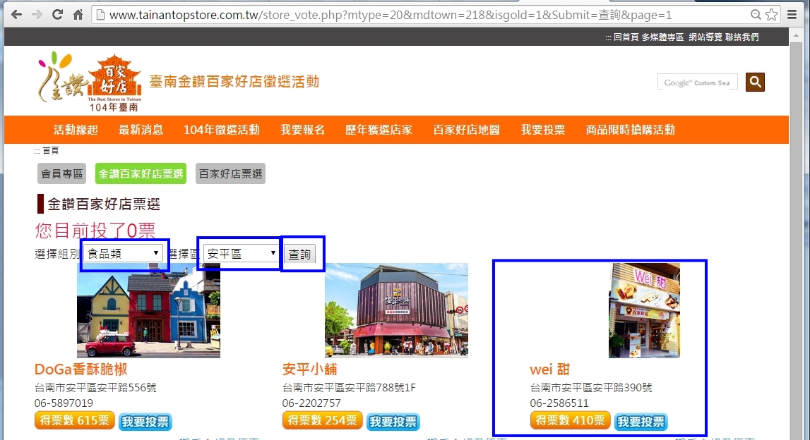
Task: Open the Chrome hamburger menu
Action: pyautogui.click(x=792, y=14)
